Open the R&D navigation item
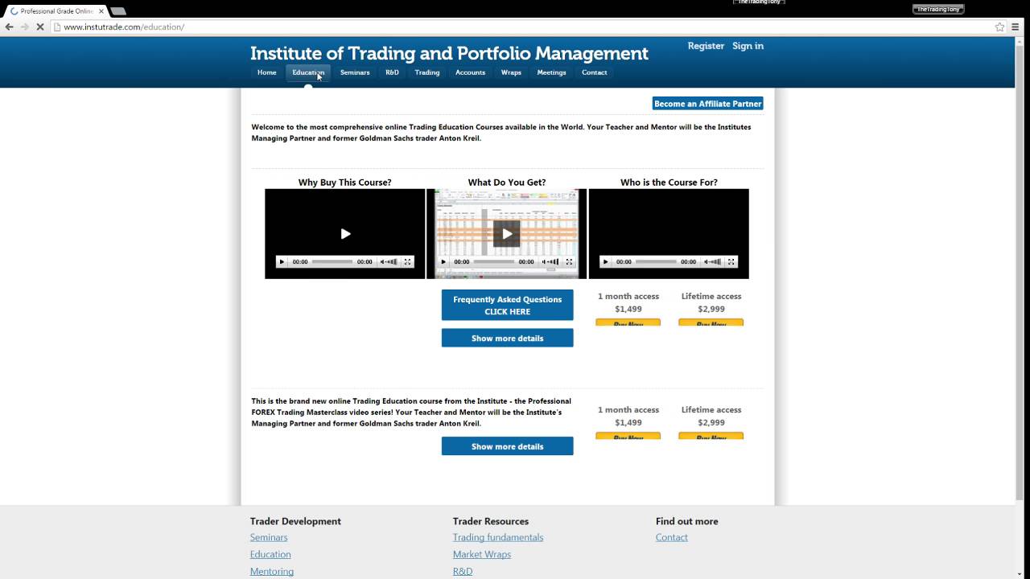1030x579 pixels. click(x=392, y=72)
